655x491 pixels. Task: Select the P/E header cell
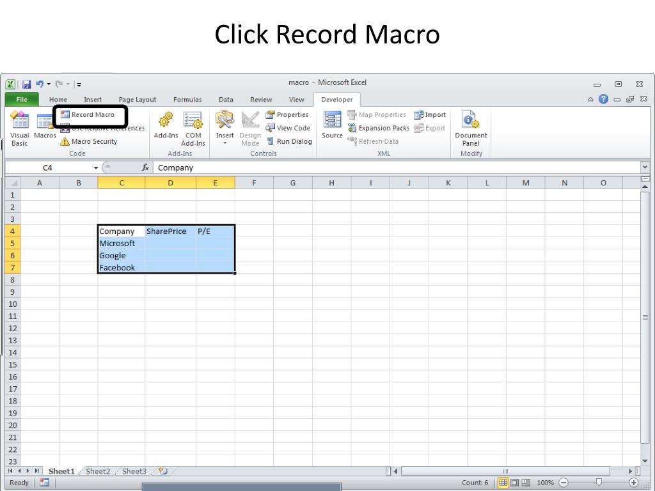[x=215, y=231]
